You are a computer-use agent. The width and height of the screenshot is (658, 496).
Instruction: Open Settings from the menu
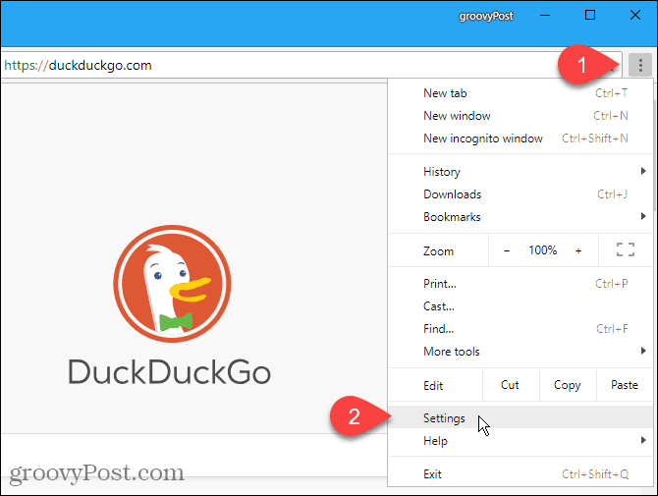click(521, 418)
